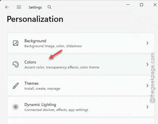Image resolution: width=158 pixels, height=124 pixels.
Task: Open the Dynamic Lighting settings title
Action: click(40, 105)
